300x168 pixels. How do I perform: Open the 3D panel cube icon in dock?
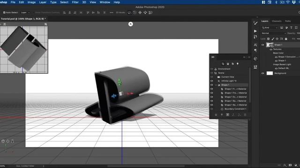pos(255,59)
